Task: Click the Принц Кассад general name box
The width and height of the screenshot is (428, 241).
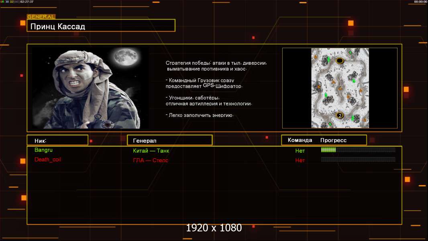Action: pyautogui.click(x=101, y=26)
